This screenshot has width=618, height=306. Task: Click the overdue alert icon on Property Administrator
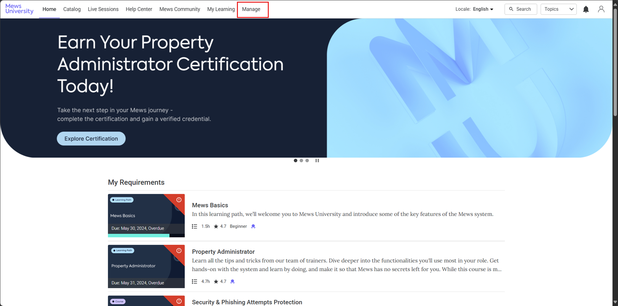179,251
